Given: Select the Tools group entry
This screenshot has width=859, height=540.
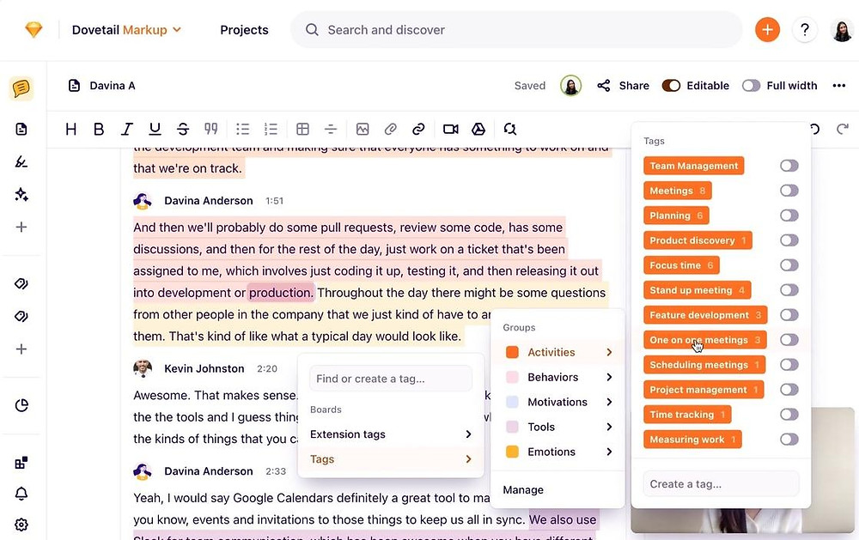Looking at the screenshot, I should pyautogui.click(x=557, y=427).
